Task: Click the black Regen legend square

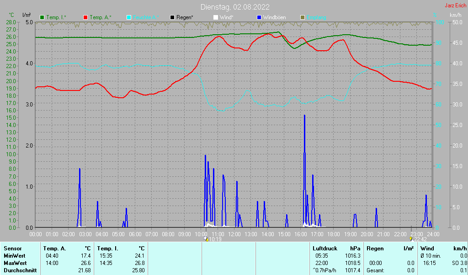Action: (172, 17)
